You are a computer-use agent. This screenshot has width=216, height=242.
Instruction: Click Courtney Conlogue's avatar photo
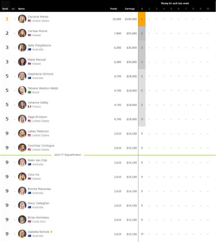(x=22, y=148)
